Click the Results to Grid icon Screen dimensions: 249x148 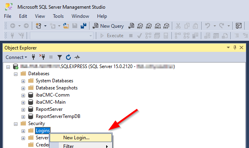tap(216, 36)
